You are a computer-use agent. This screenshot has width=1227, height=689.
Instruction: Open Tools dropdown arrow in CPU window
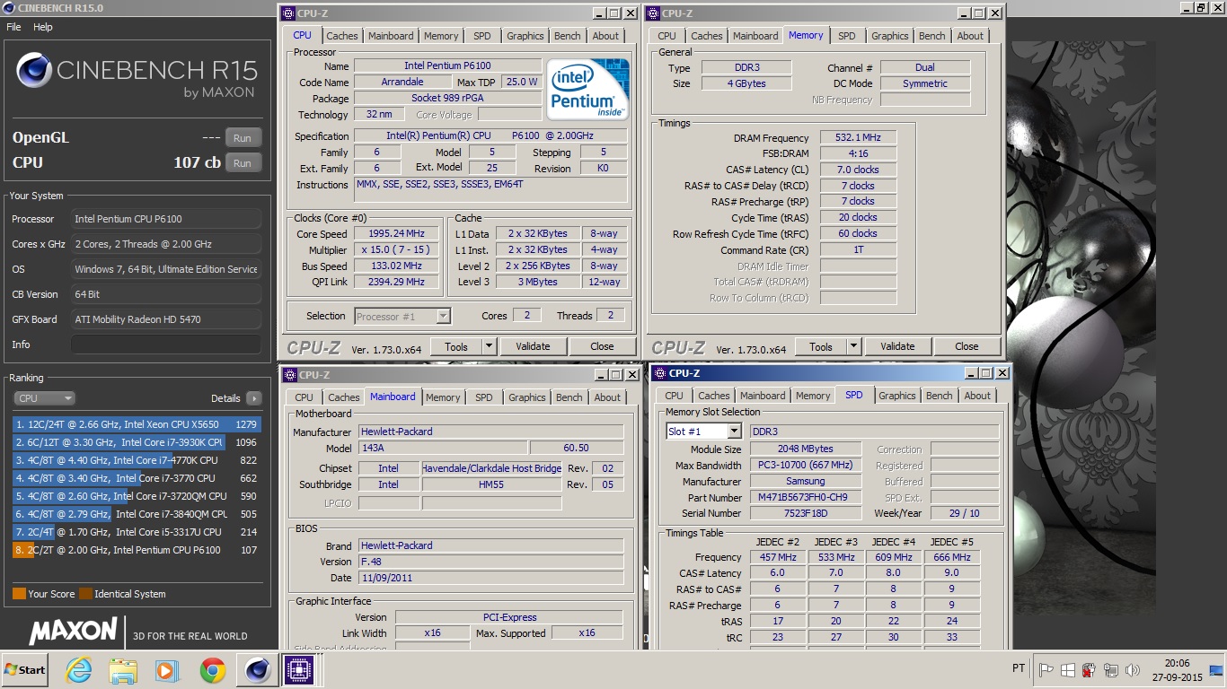[490, 346]
